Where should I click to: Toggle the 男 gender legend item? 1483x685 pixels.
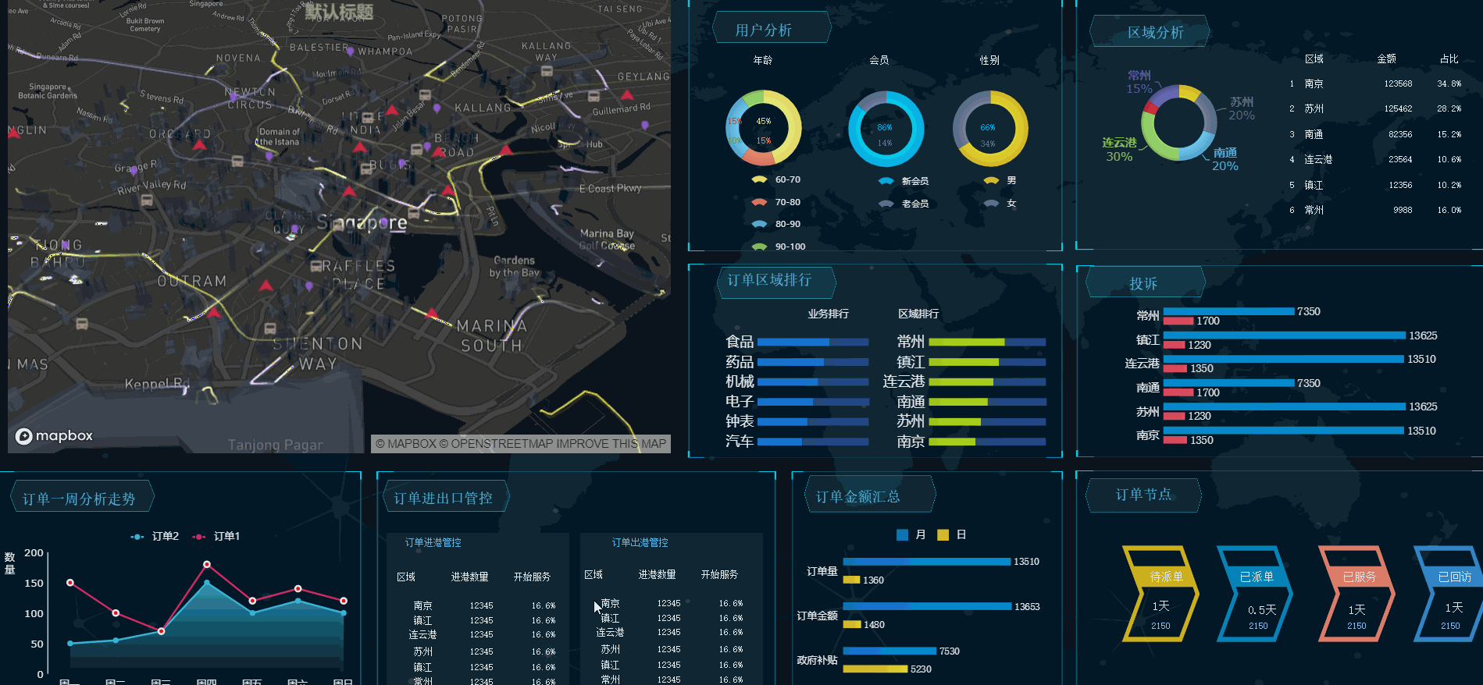[1000, 180]
